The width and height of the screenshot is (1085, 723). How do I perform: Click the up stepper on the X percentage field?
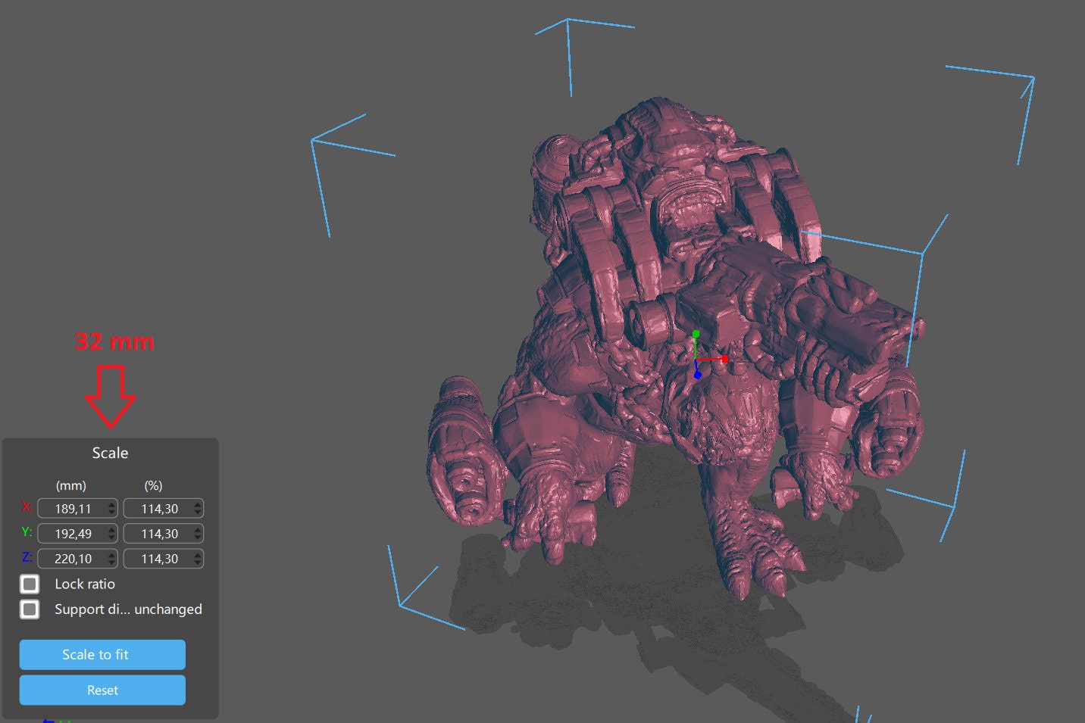click(195, 504)
